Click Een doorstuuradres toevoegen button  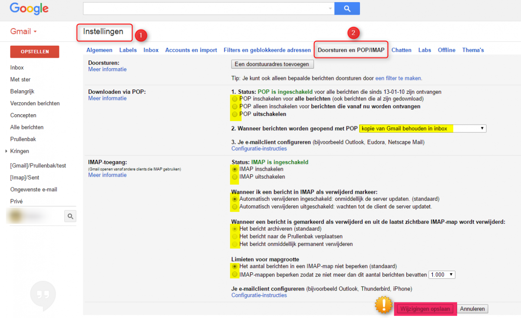pyautogui.click(x=272, y=64)
